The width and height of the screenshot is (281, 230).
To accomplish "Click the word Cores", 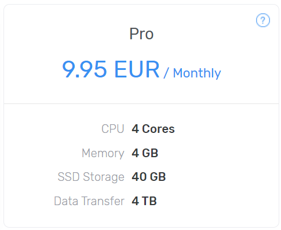I will pyautogui.click(x=158, y=129).
